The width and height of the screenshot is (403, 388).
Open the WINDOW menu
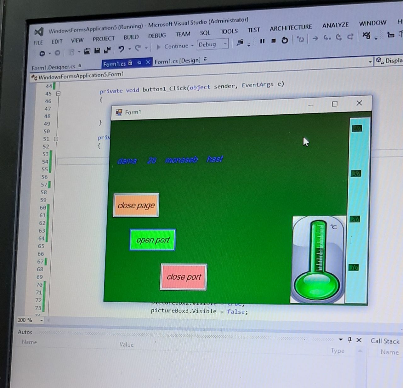373,23
